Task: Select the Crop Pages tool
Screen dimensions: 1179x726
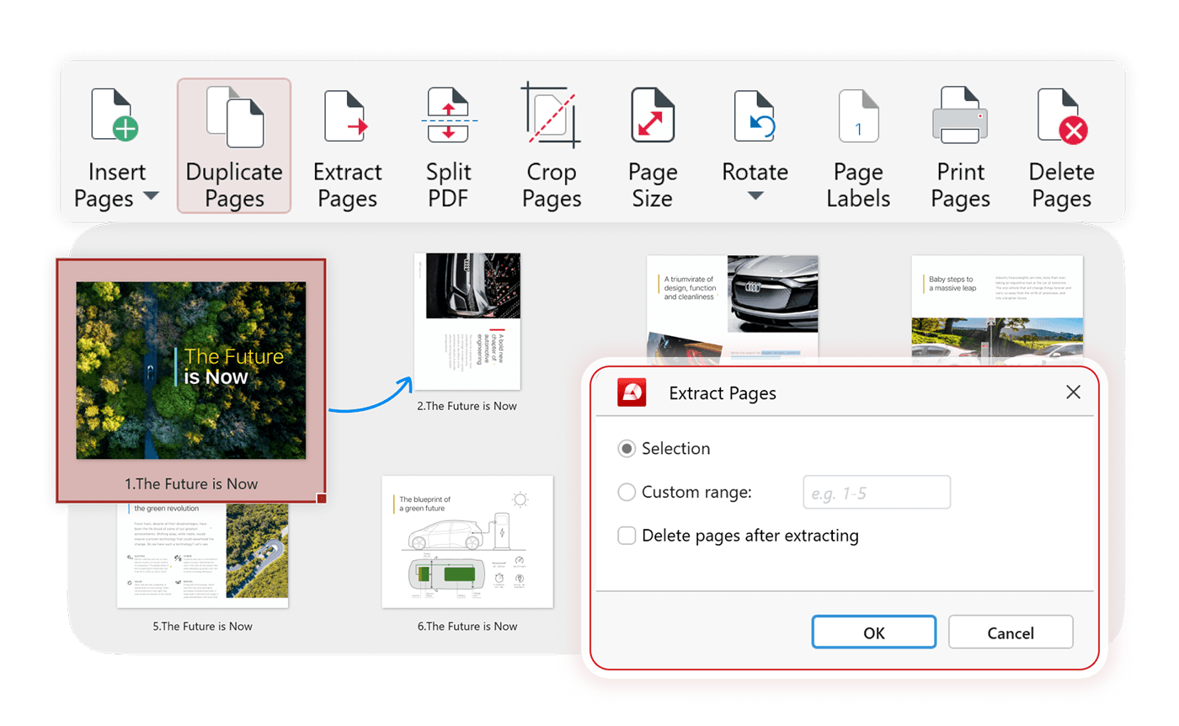Action: pyautogui.click(x=552, y=116)
